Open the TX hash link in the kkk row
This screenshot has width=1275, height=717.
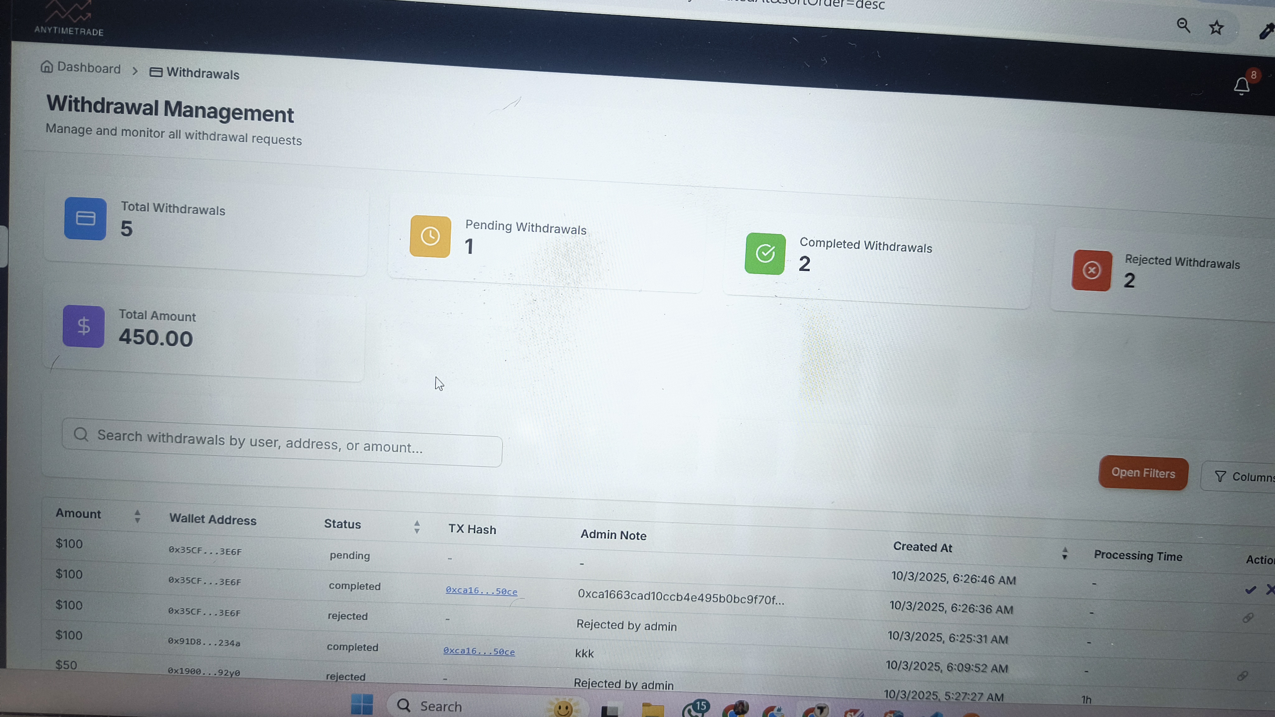pyautogui.click(x=479, y=652)
